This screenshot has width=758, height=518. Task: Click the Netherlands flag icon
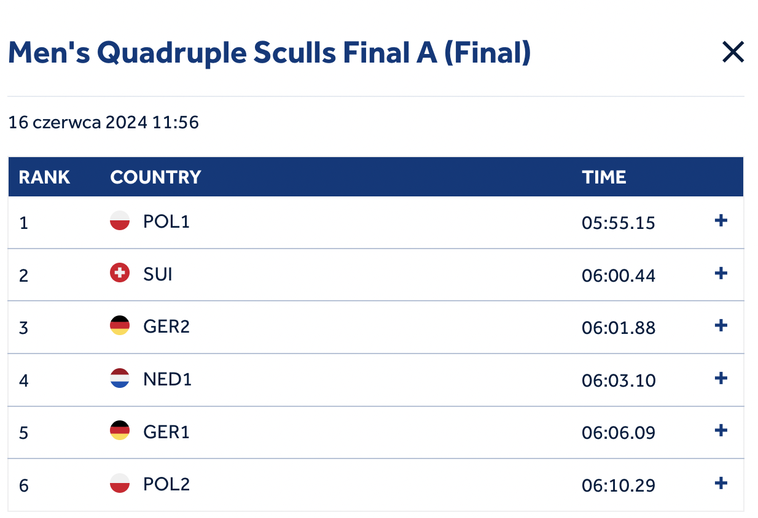point(120,379)
